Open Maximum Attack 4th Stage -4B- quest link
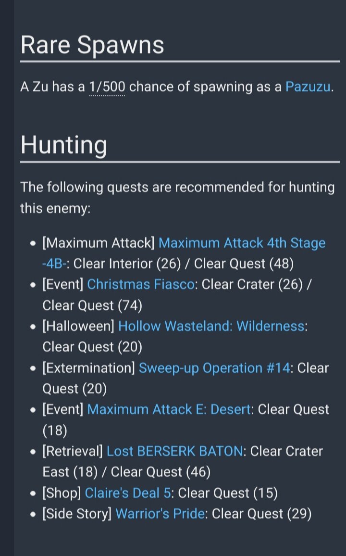Viewport: 346px width, 556px height. click(x=242, y=243)
